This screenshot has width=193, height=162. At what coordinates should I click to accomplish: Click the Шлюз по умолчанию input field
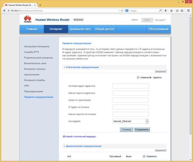[x=131, y=100]
